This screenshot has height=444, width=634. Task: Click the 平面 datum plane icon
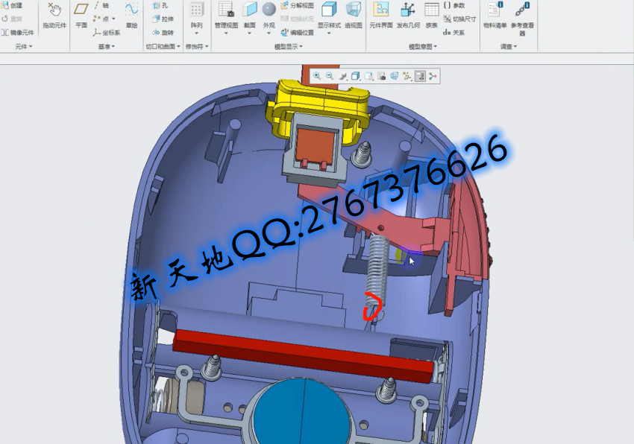(x=81, y=15)
